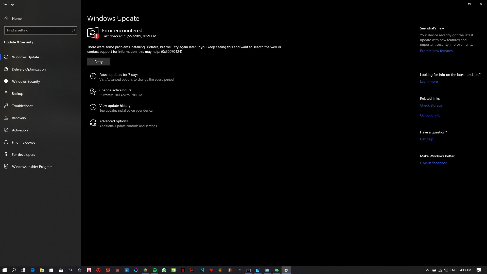Open Microsoft Store from taskbar
Screen dimensions: 487x274
pyautogui.click(x=51, y=270)
